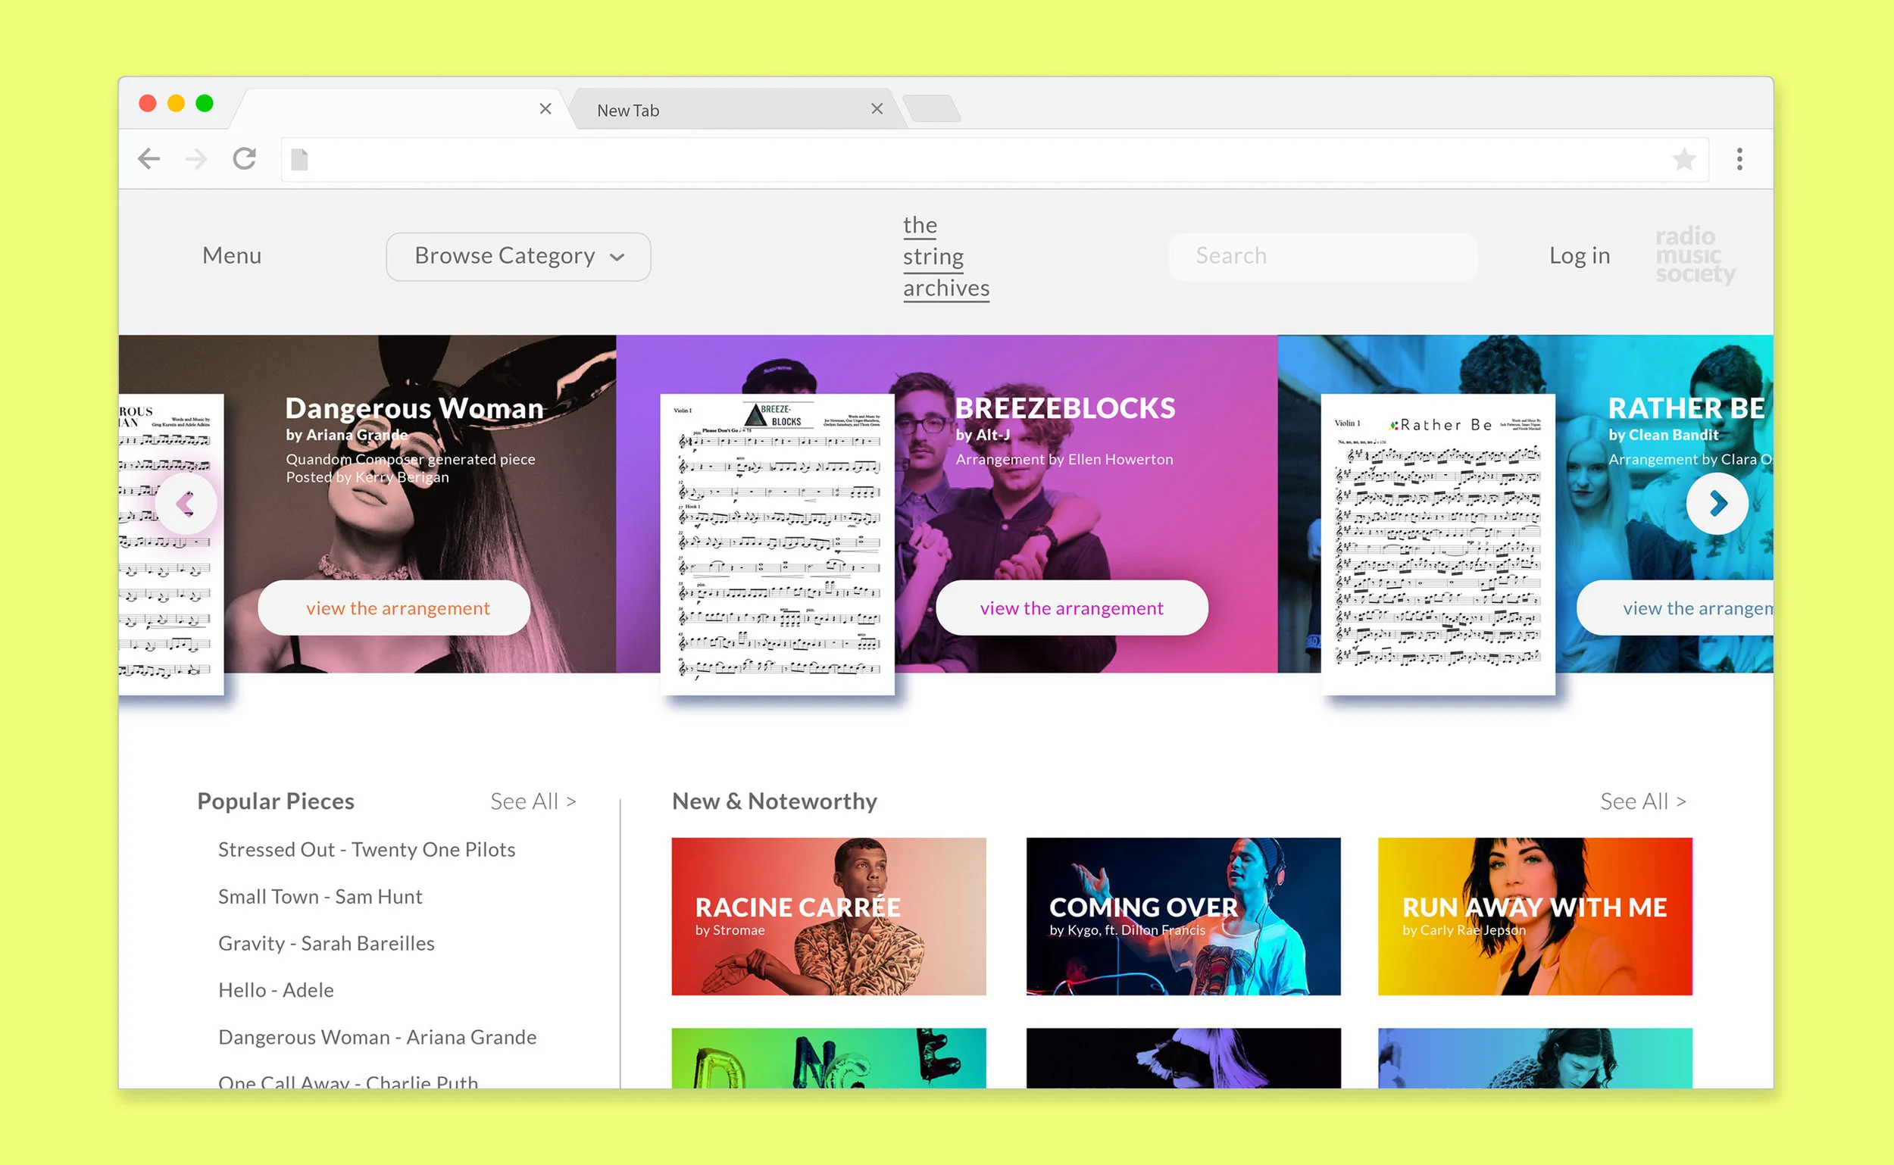This screenshot has width=1894, height=1165.
Task: Focus the Search field
Action: 1322,256
